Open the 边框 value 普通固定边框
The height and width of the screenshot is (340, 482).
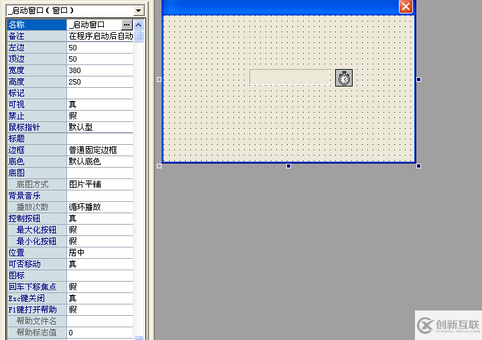100,150
